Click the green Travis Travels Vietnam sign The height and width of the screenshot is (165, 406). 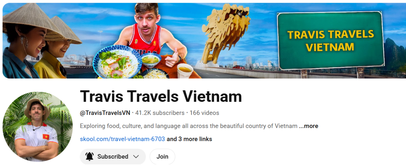point(331,40)
